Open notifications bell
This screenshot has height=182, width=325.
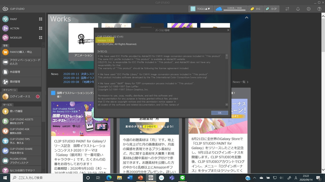[298, 9]
